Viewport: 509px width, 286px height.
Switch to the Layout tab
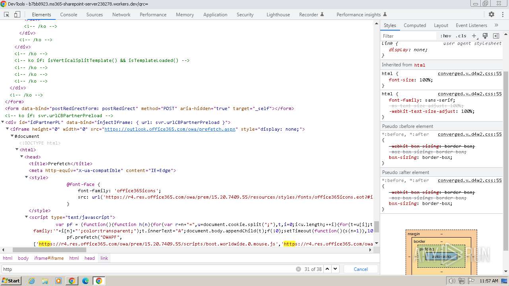click(x=441, y=25)
